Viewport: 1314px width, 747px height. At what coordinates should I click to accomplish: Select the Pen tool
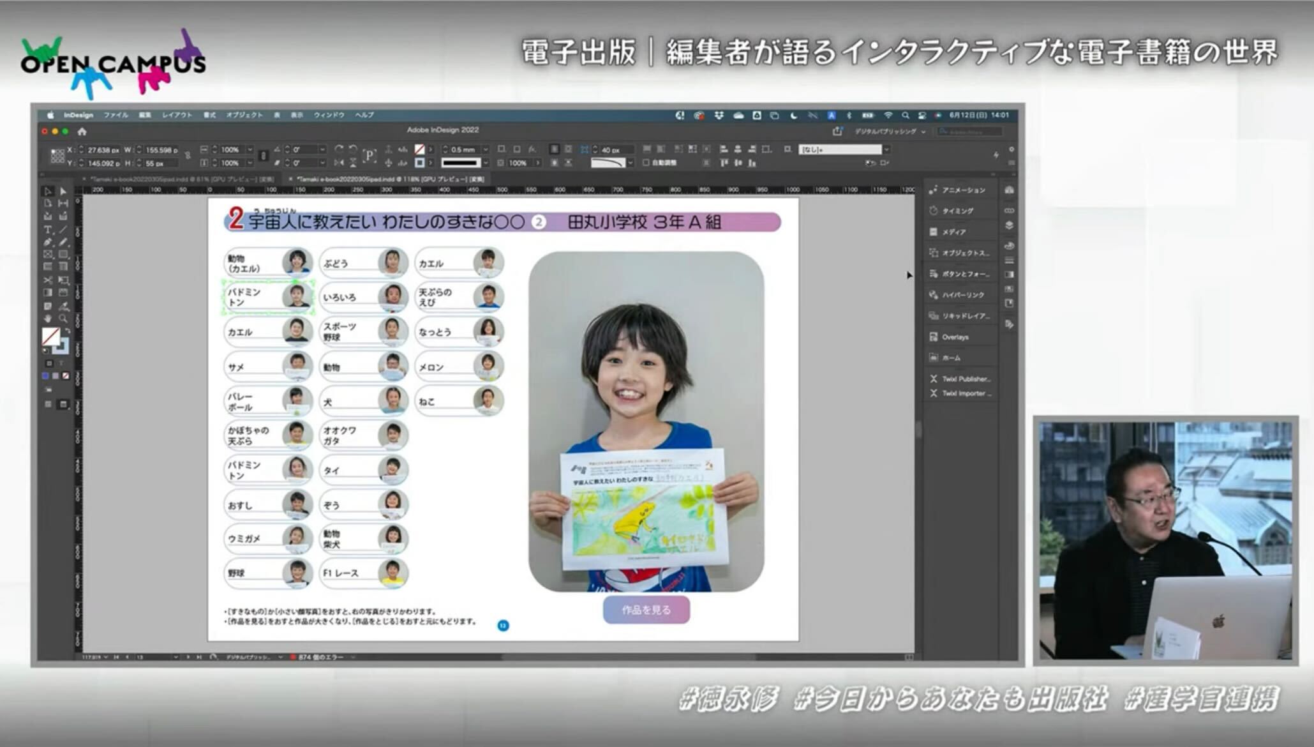click(48, 242)
